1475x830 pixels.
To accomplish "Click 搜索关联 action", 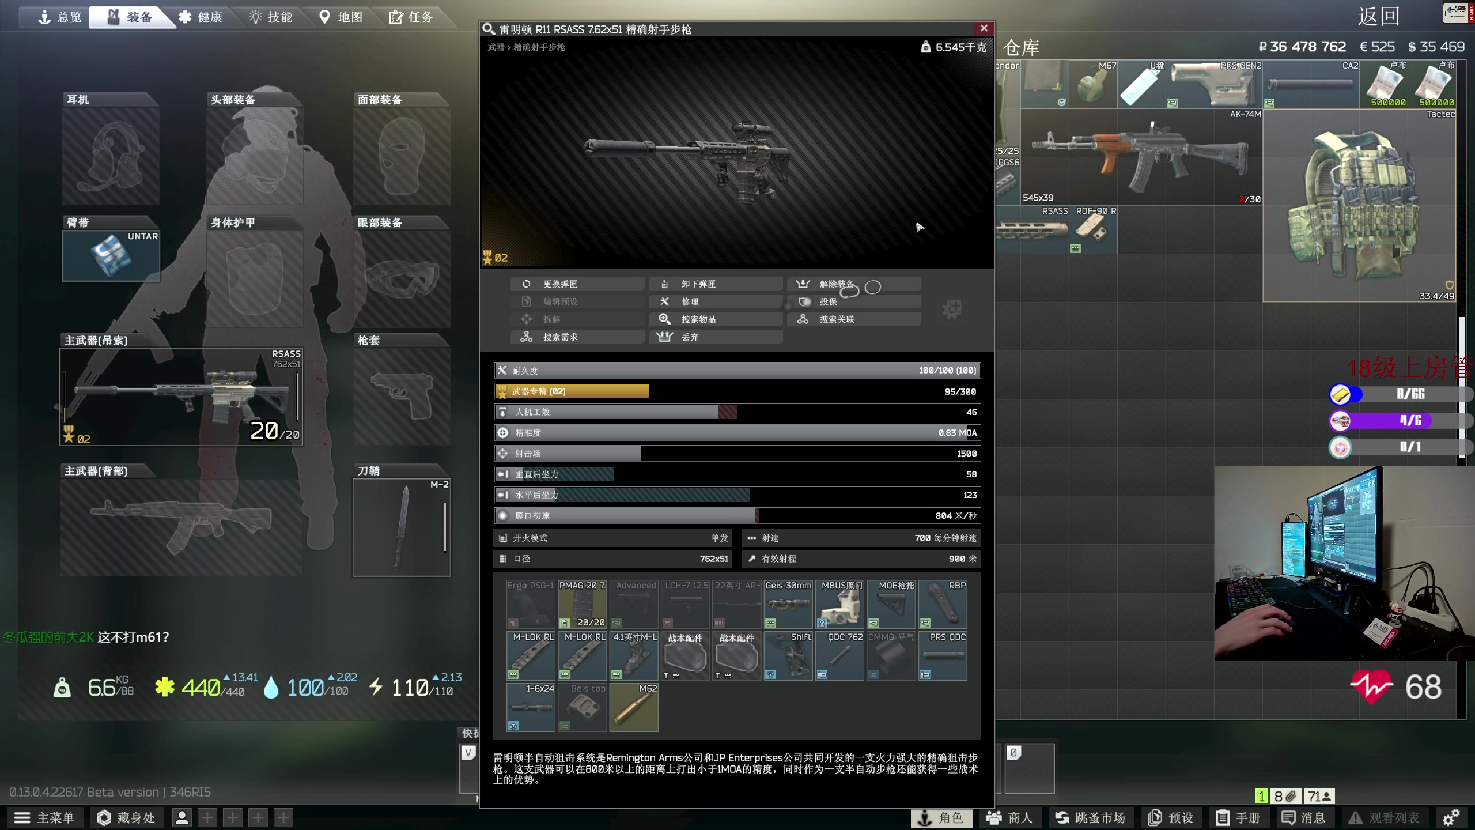I will point(854,319).
